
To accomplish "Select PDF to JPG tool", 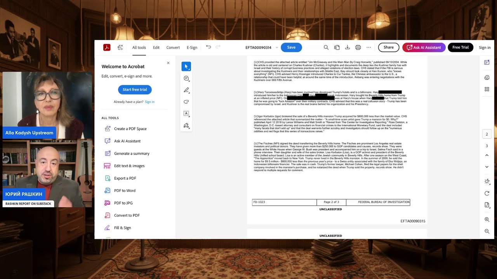I will click(x=123, y=203).
